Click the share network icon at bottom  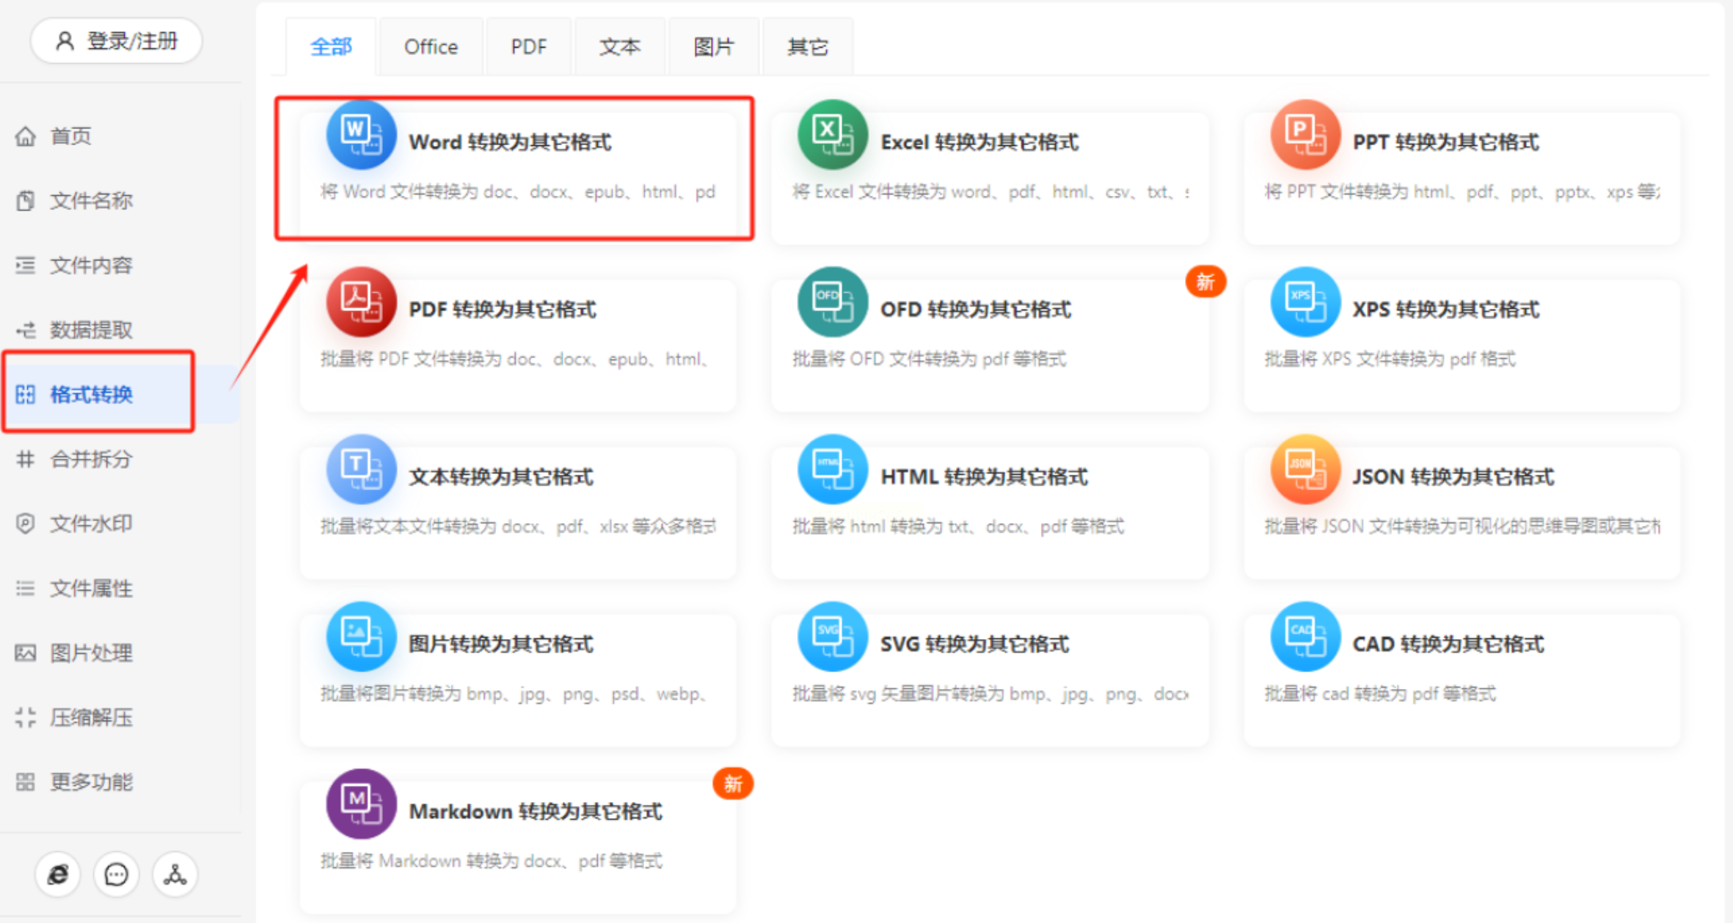pos(175,874)
